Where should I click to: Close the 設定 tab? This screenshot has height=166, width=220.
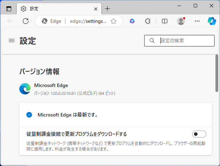96,9
